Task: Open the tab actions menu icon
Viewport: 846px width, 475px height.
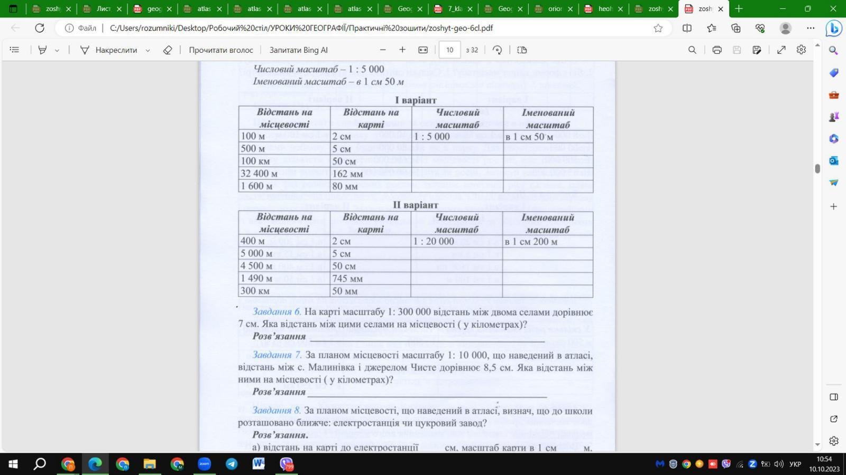Action: tap(13, 8)
